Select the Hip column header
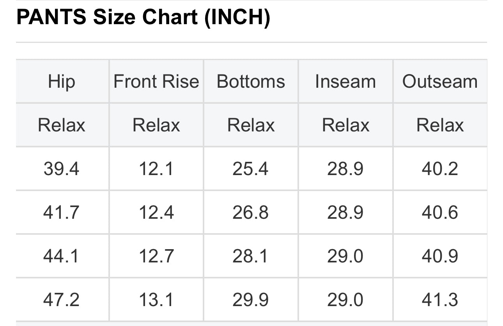 (62, 82)
